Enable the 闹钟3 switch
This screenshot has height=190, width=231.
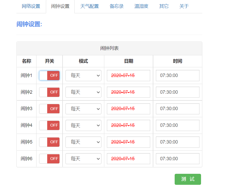[49, 109]
